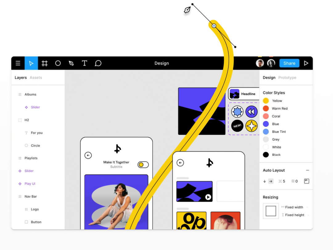Edit the spacing value 5

pos(284,181)
